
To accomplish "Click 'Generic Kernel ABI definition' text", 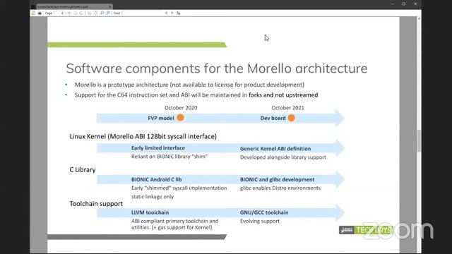I will coord(275,149).
